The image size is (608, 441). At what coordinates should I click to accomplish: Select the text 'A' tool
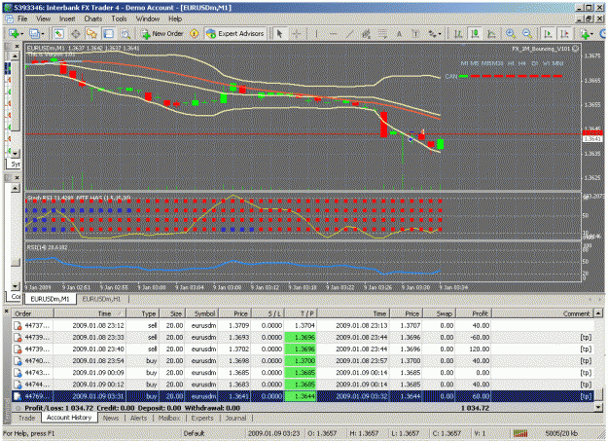click(x=399, y=34)
